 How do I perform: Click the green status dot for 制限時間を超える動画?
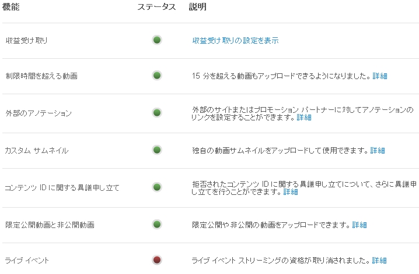tap(157, 76)
